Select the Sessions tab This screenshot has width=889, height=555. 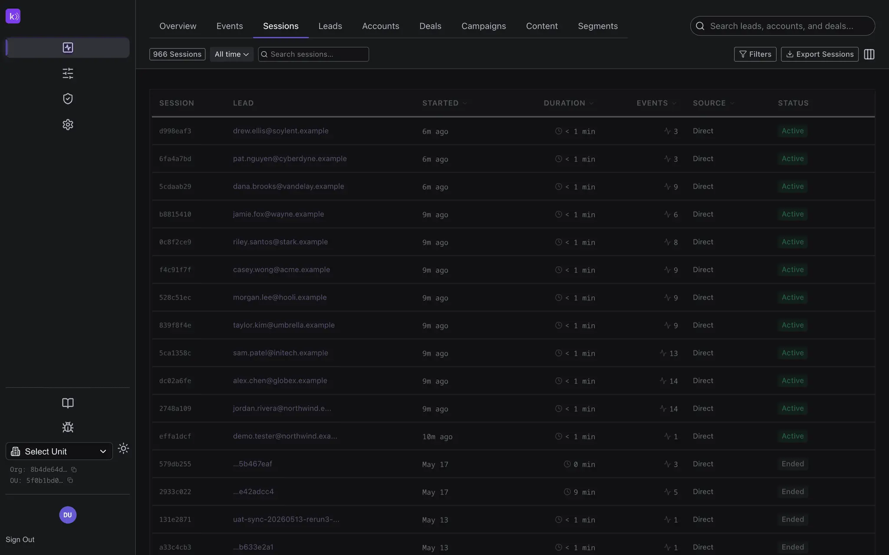[281, 26]
